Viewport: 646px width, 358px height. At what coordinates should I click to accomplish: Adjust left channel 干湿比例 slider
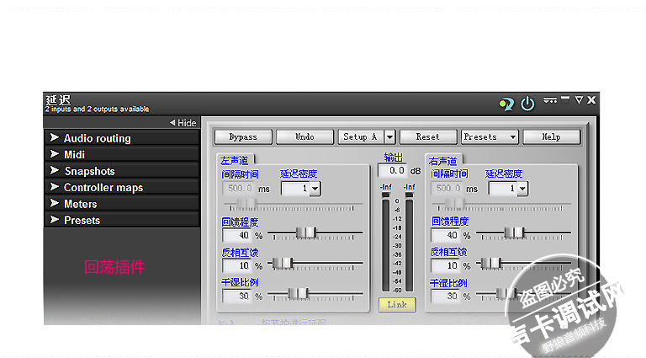point(299,294)
